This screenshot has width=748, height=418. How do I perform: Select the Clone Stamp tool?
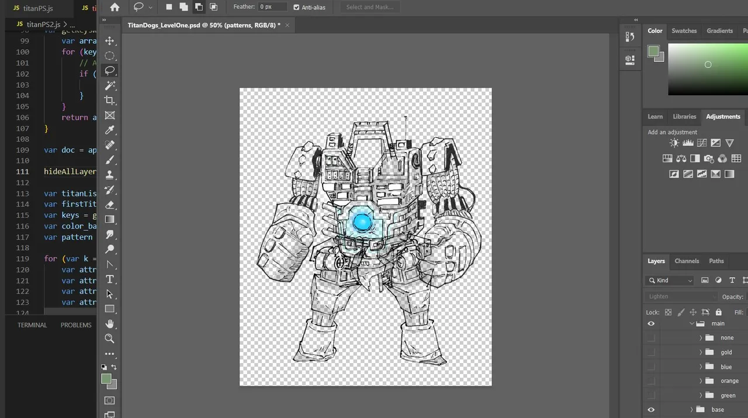[109, 175]
